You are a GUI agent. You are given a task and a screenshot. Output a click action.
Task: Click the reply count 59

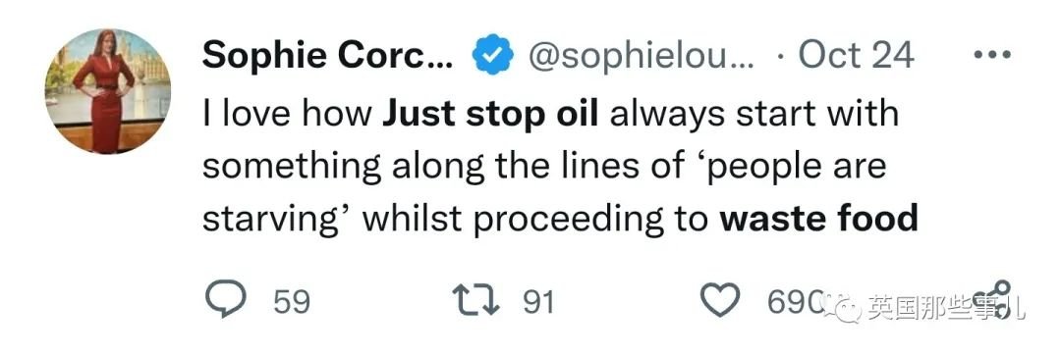pyautogui.click(x=292, y=302)
